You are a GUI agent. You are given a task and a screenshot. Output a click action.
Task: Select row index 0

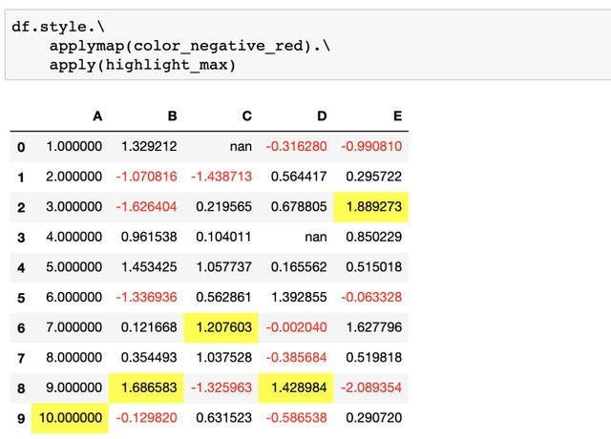click(x=21, y=147)
